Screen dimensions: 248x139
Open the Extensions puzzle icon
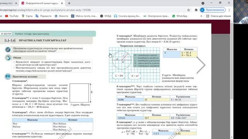pyautogui.click(x=196, y=10)
